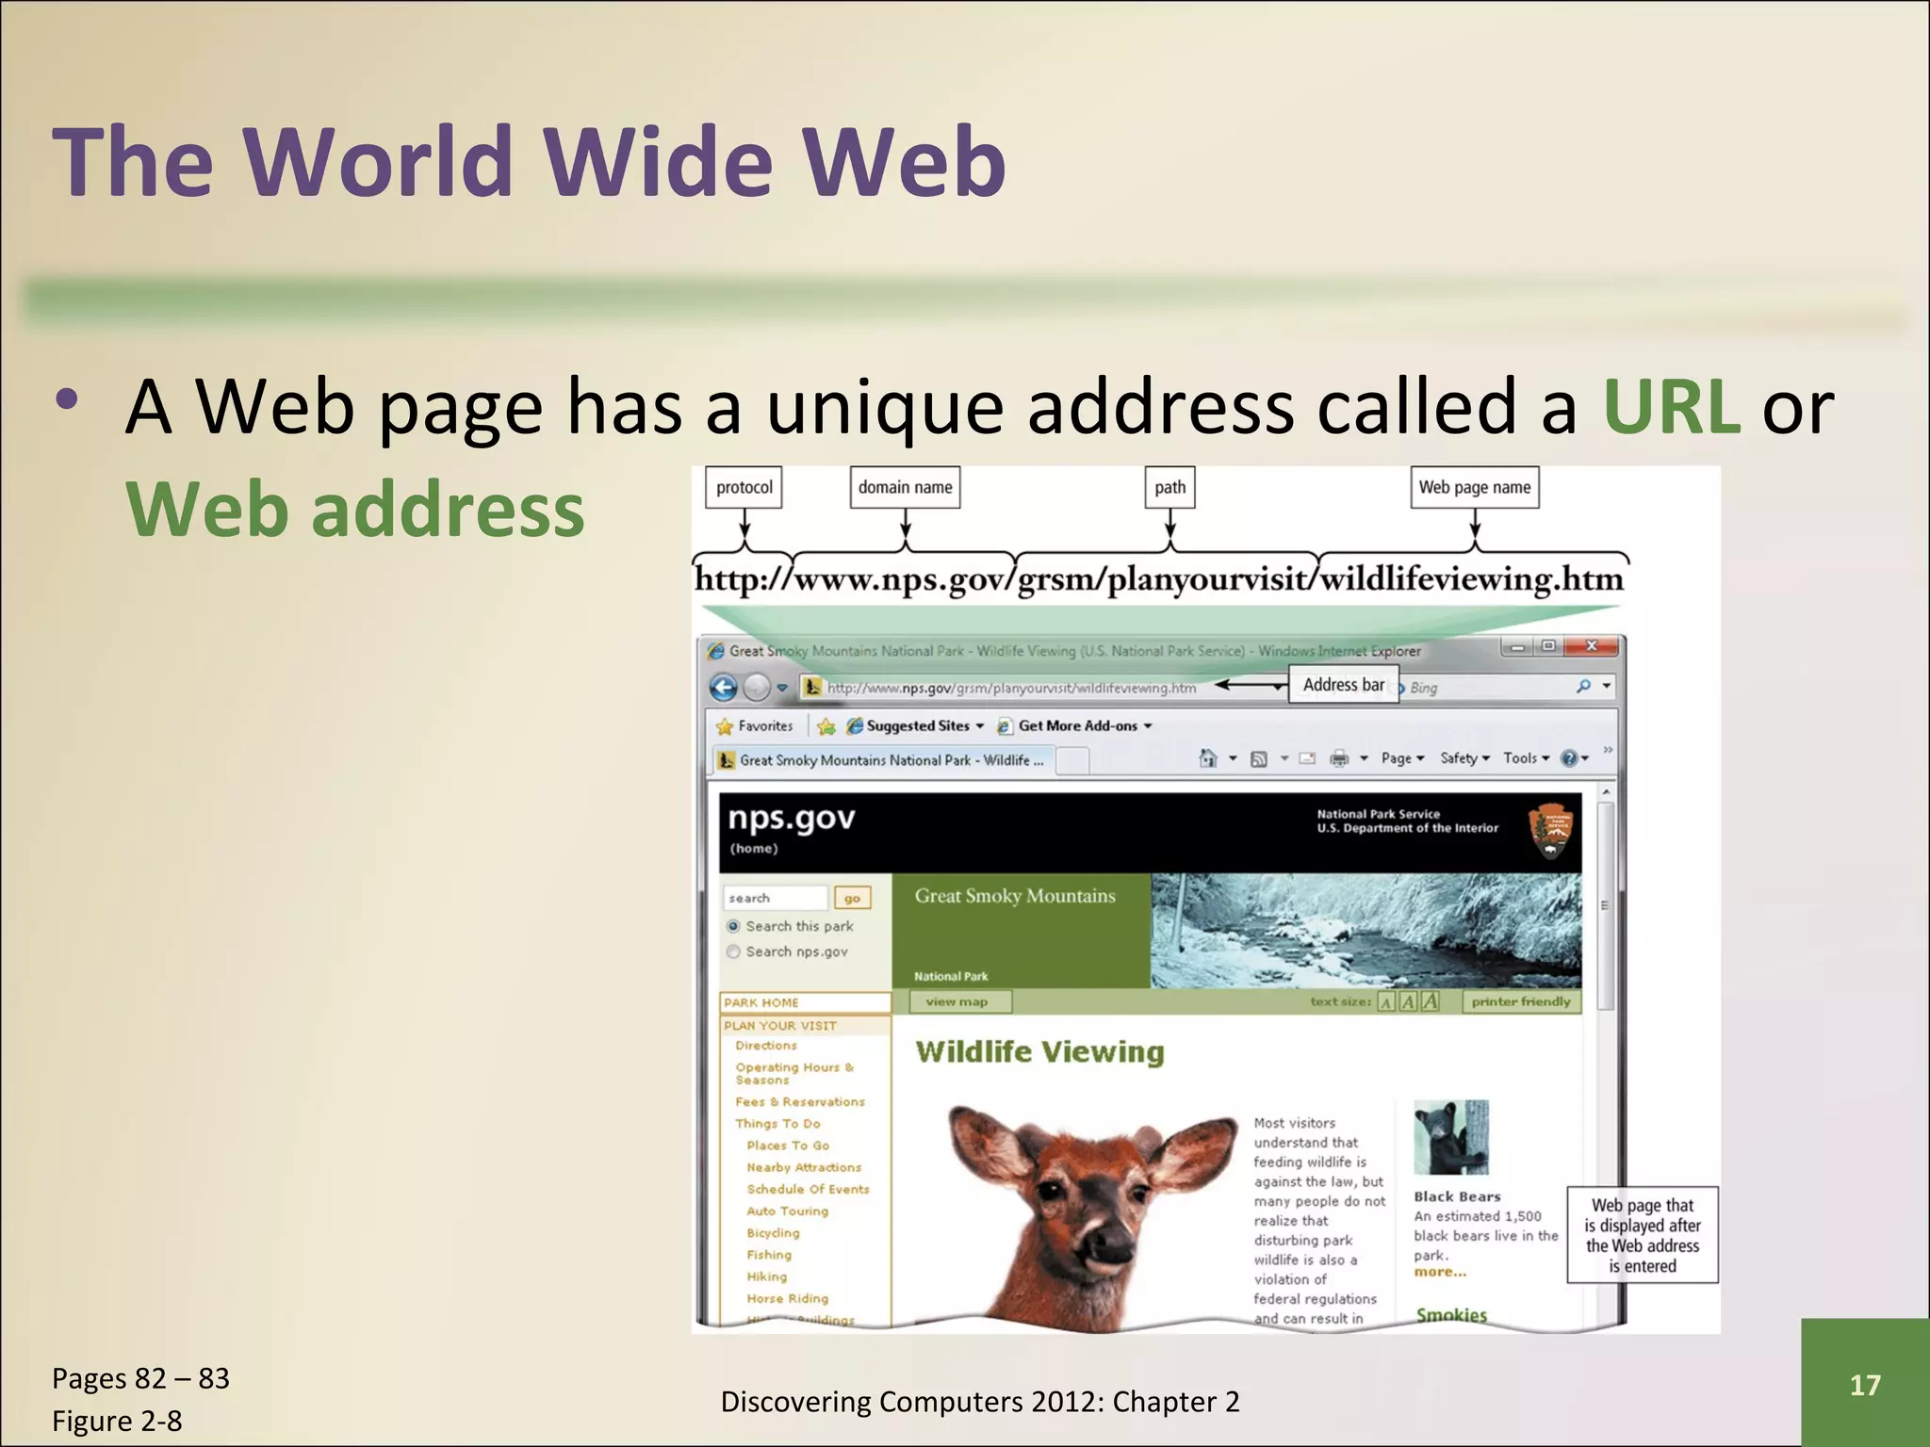
Task: Open the Home dropdown arrow
Action: (x=1232, y=759)
